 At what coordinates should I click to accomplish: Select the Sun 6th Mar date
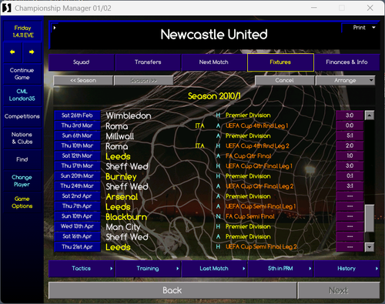tap(77, 135)
